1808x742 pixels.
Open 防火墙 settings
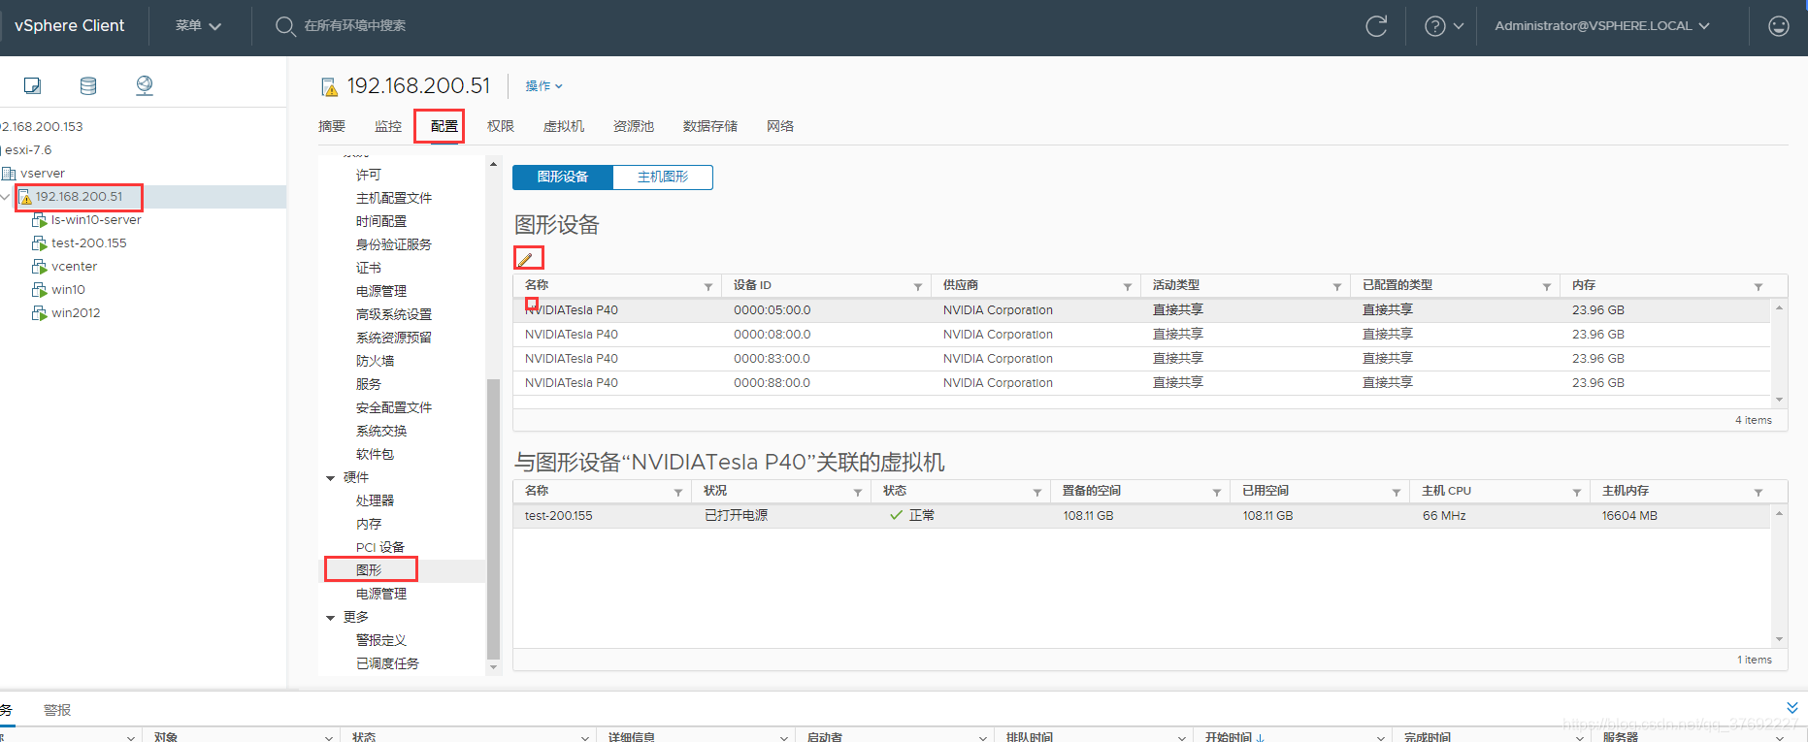375,361
